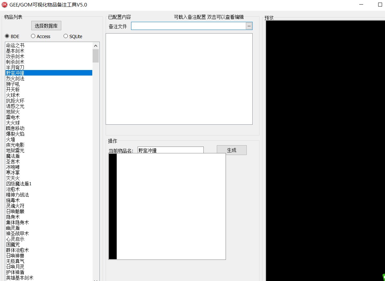Select 基本剑术 in item list
The width and height of the screenshot is (385, 281).
click(49, 51)
